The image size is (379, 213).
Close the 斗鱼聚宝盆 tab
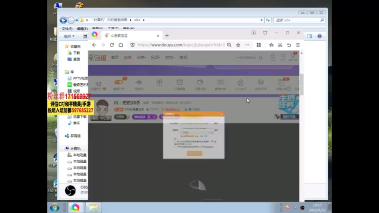[x=158, y=35]
